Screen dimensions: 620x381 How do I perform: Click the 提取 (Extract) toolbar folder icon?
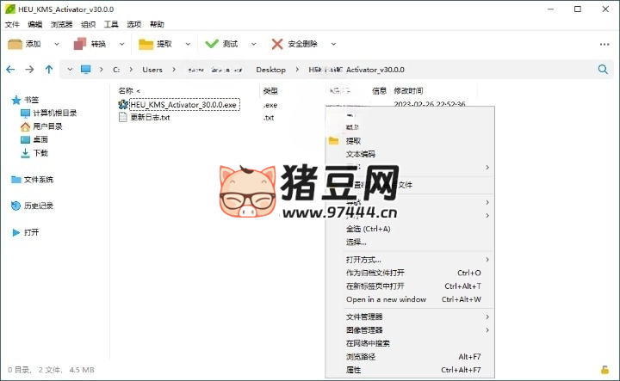146,44
